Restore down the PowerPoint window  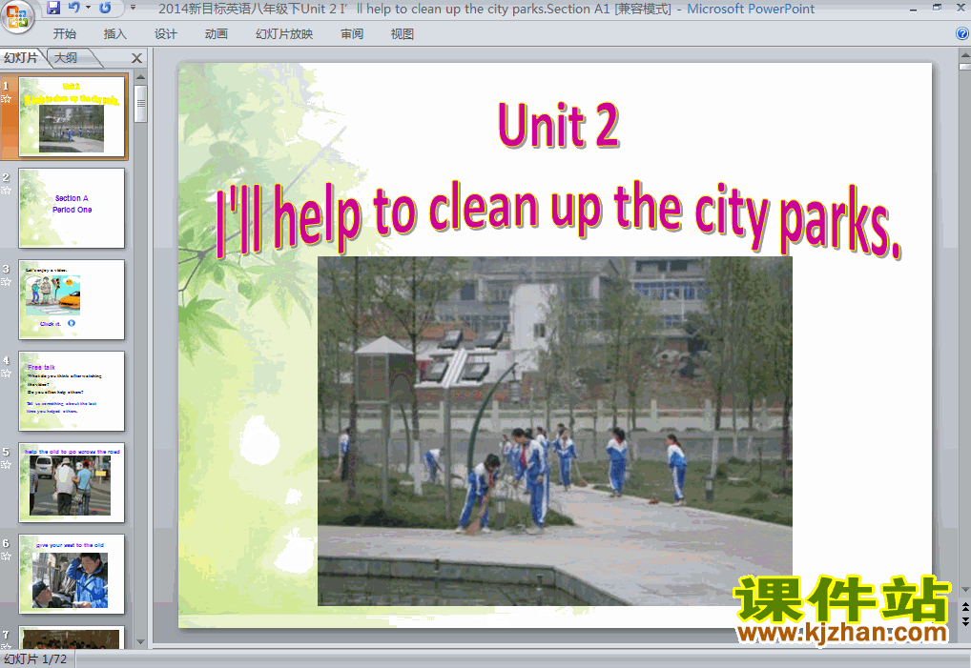pyautogui.click(x=937, y=8)
